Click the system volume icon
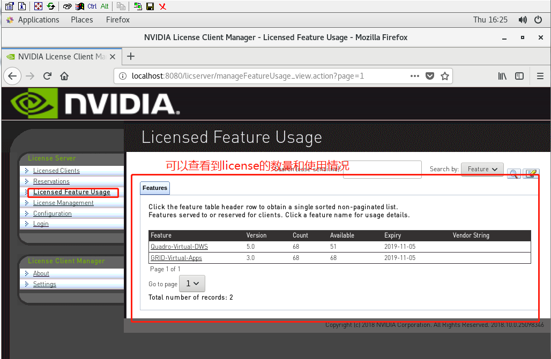 [x=523, y=20]
